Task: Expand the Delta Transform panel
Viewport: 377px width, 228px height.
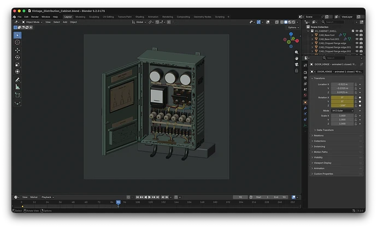Action: [325, 130]
